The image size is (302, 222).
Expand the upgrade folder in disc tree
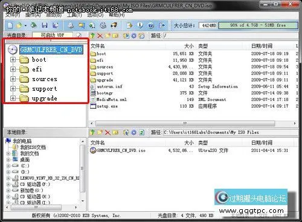click(x=13, y=98)
